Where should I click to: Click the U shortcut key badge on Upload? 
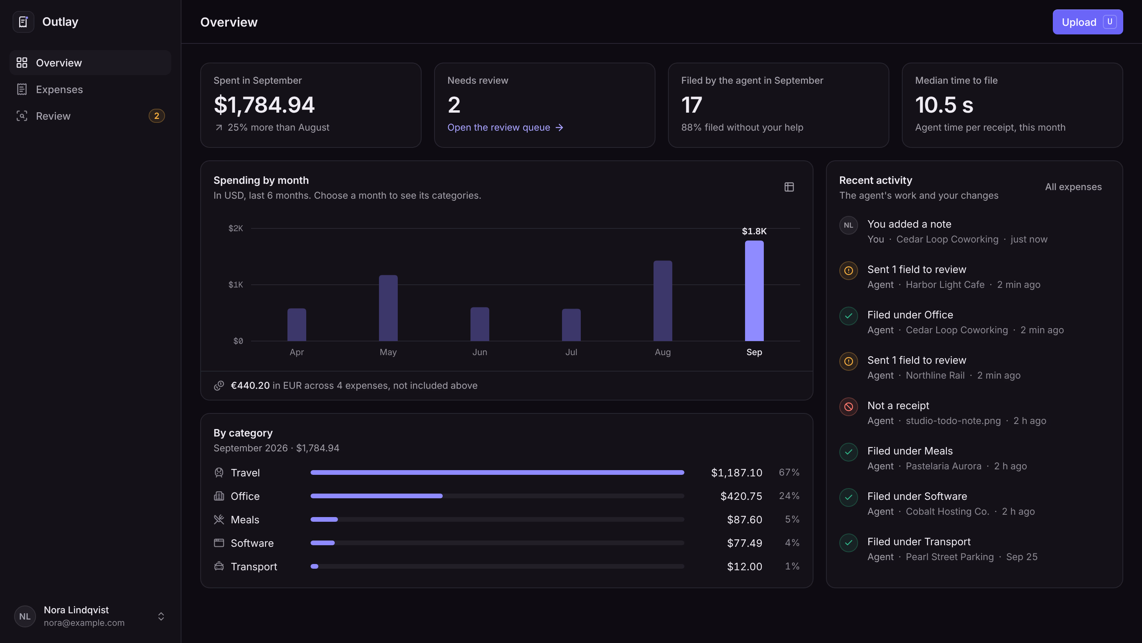(1109, 22)
